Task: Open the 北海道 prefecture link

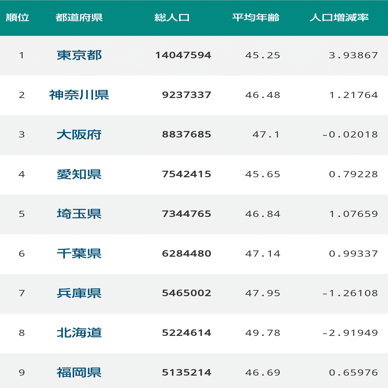Action: point(79,333)
